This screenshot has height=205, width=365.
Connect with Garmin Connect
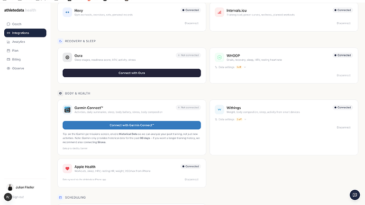[x=132, y=125]
